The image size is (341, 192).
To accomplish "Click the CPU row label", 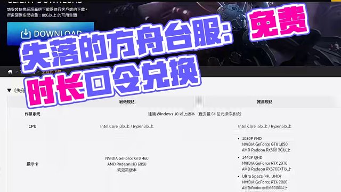I will coord(33,126).
